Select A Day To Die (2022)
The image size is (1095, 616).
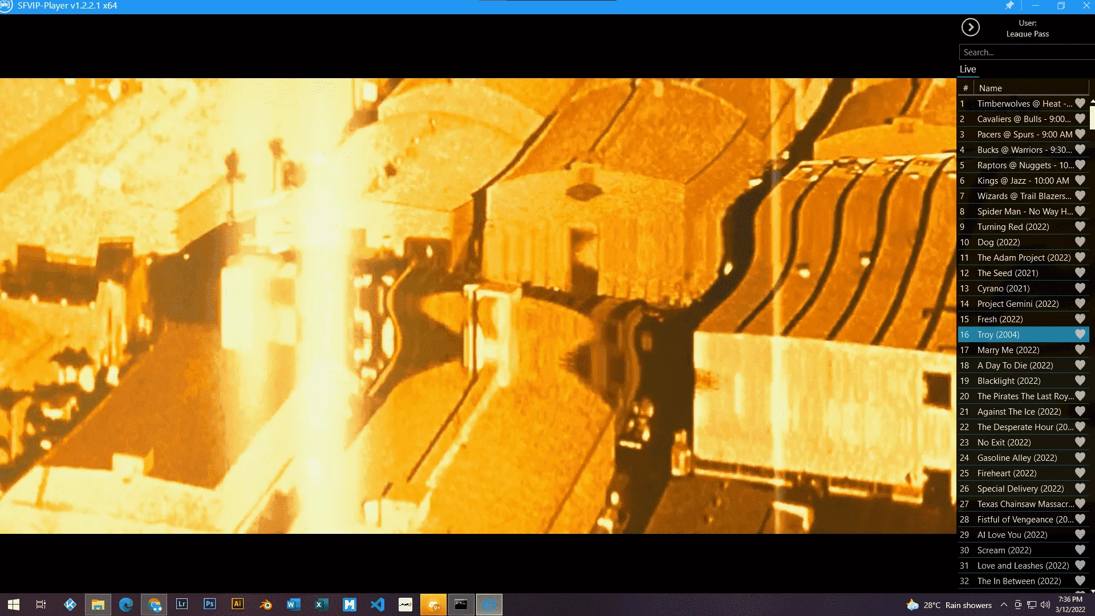[1023, 365]
